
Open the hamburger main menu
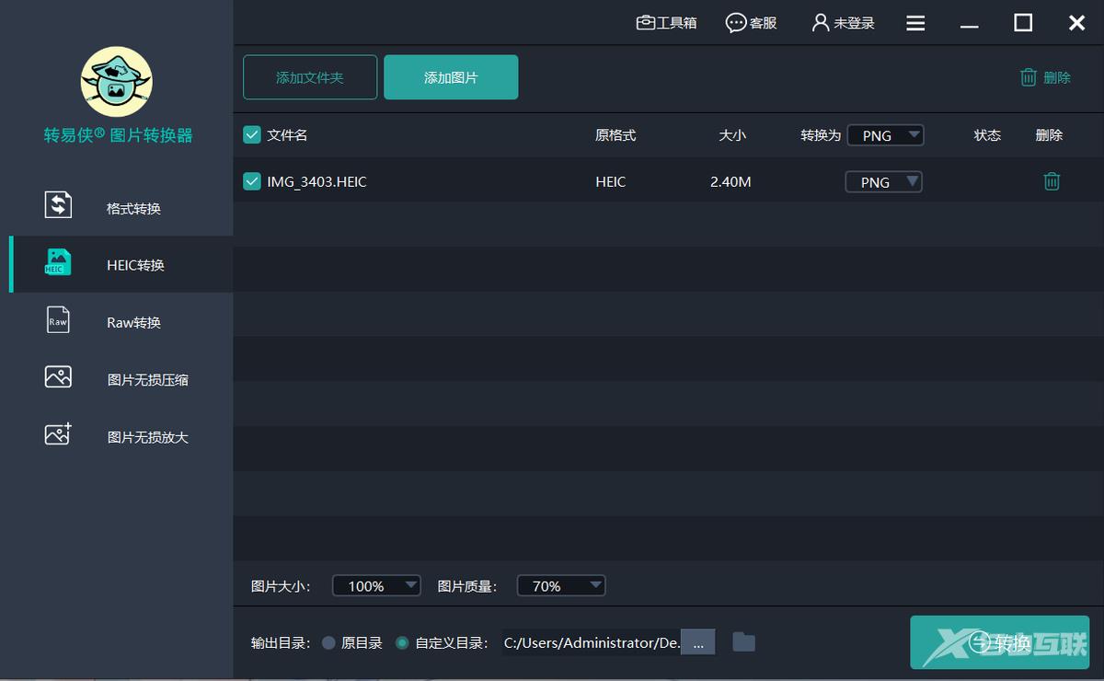click(x=915, y=23)
